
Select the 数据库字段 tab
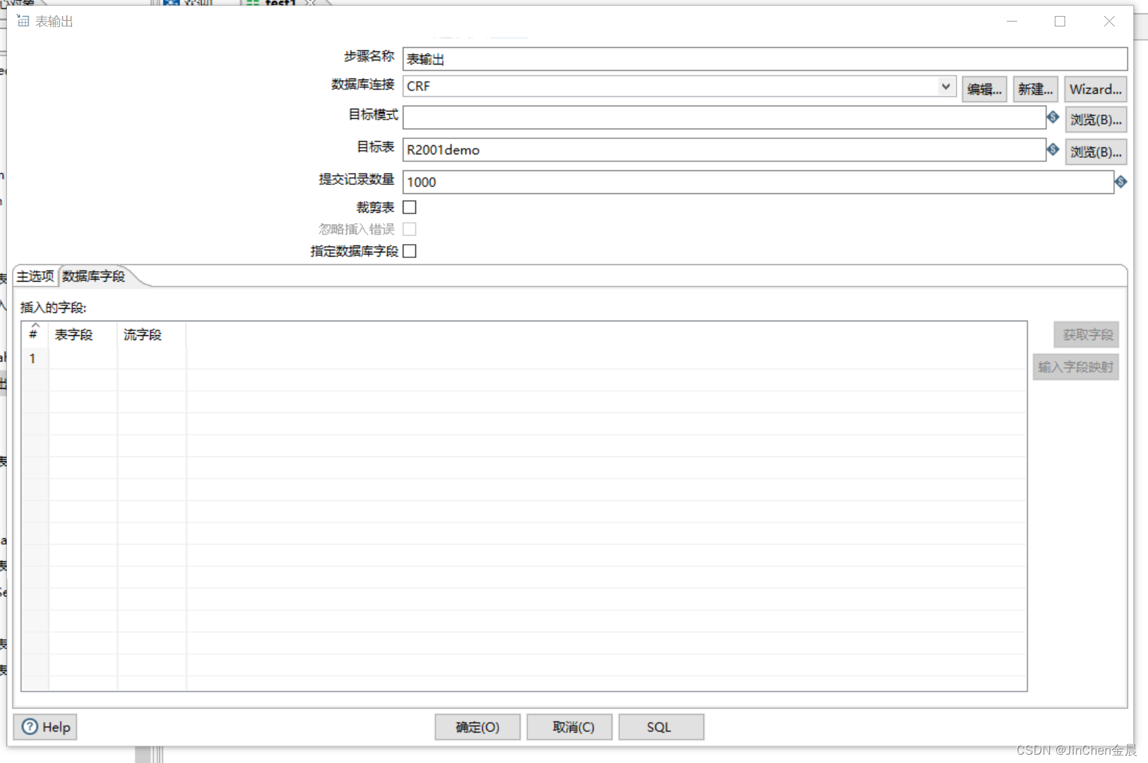point(94,276)
